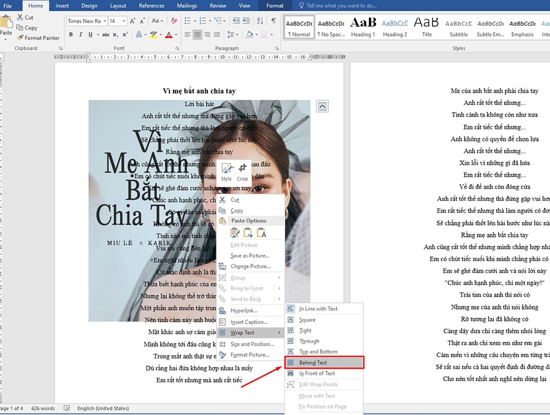Toggle strikethrough text formatting
The width and height of the screenshot is (550, 415).
[105, 34]
